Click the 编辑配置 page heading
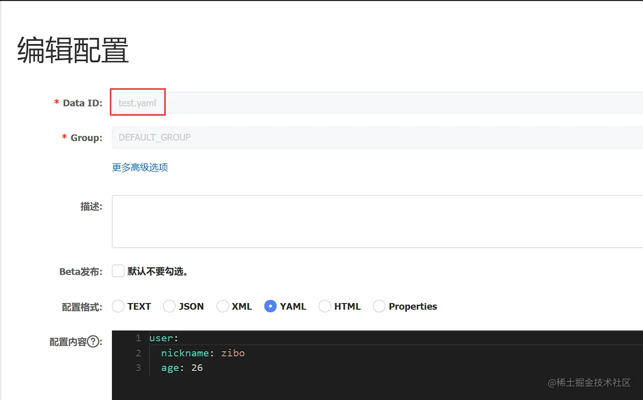Image resolution: width=643 pixels, height=400 pixels. pyautogui.click(x=73, y=50)
